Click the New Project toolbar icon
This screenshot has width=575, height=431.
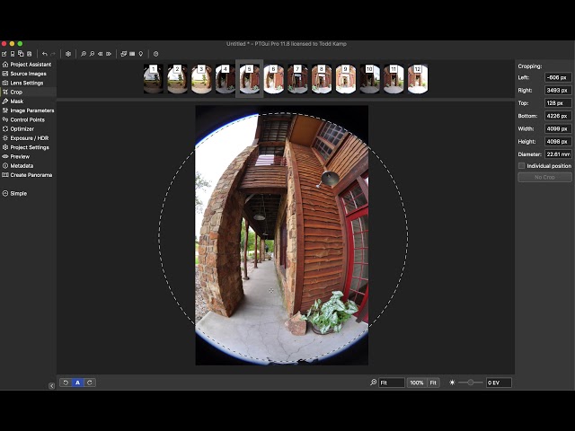(4, 54)
